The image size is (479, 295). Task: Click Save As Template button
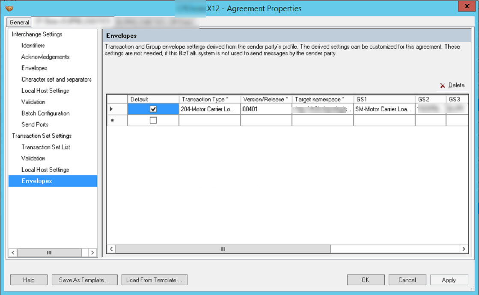(x=84, y=280)
